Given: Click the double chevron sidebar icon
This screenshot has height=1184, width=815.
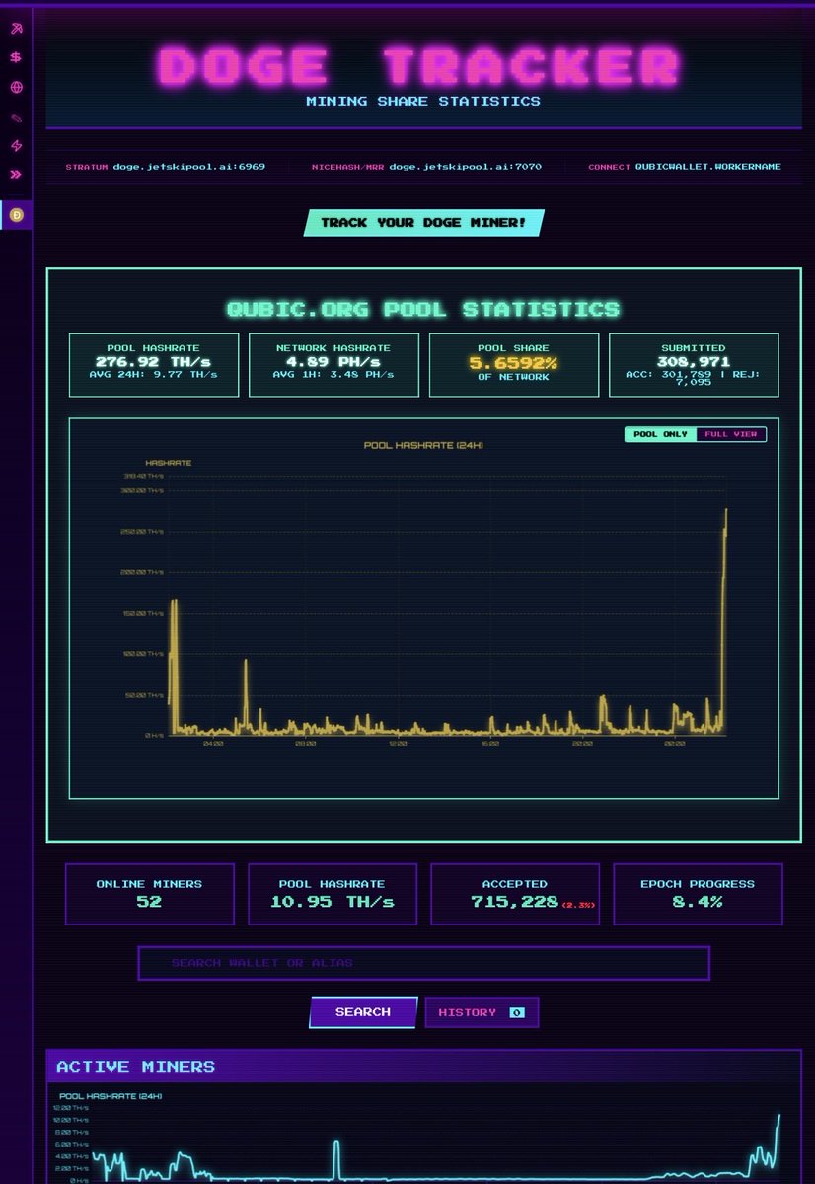Looking at the screenshot, I should coord(16,175).
